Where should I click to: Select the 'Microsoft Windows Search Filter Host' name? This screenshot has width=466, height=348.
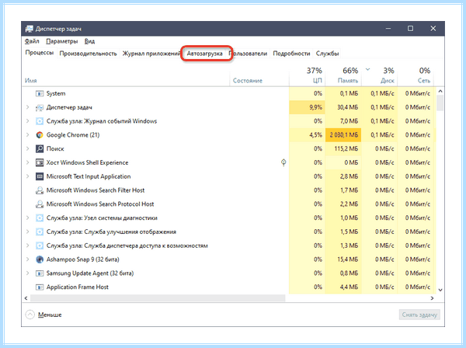[96, 190]
